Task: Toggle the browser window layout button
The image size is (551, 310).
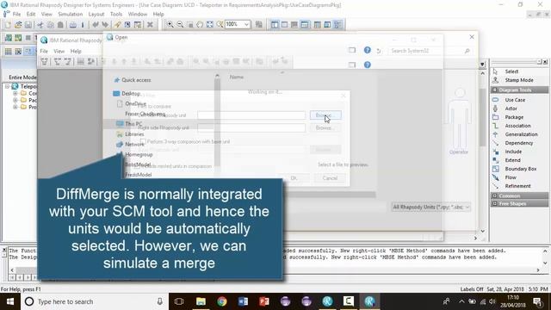Action: click(x=275, y=24)
